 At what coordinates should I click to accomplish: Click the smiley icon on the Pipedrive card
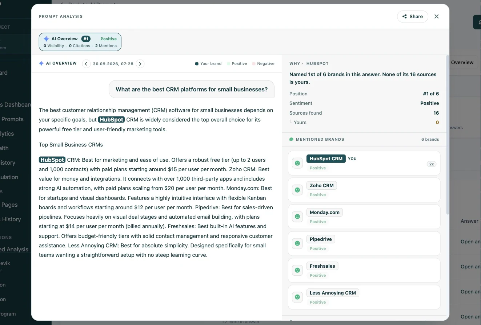297,243
